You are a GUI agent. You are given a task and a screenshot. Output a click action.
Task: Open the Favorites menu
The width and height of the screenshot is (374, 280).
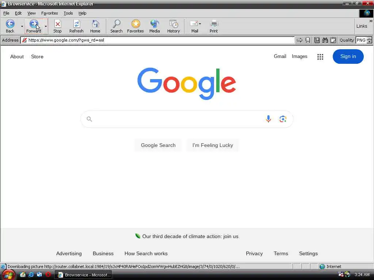[x=49, y=13]
